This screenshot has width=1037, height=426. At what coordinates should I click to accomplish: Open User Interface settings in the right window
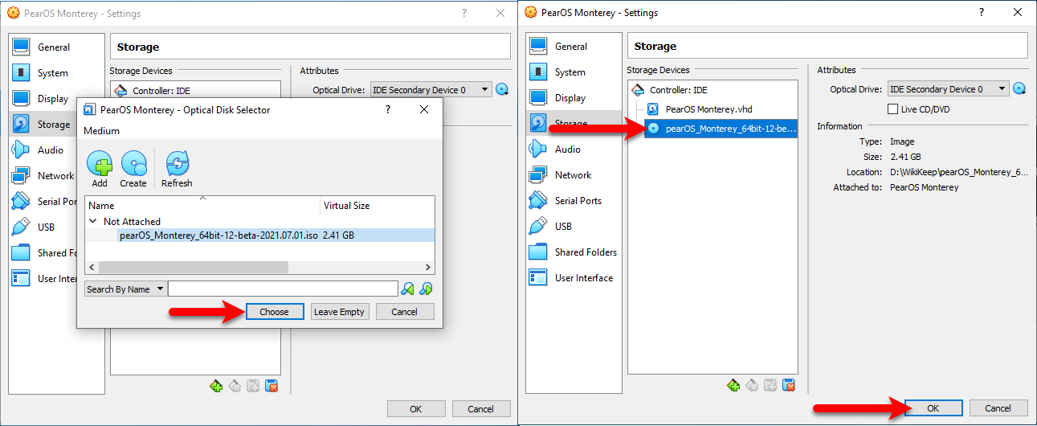click(574, 278)
